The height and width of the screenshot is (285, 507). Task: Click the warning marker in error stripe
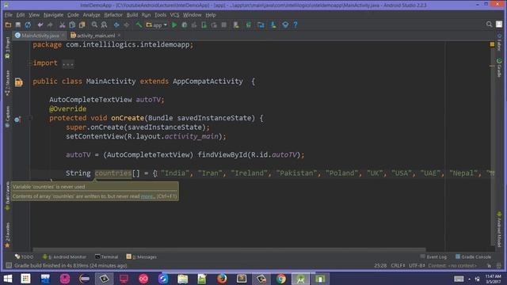click(x=492, y=66)
